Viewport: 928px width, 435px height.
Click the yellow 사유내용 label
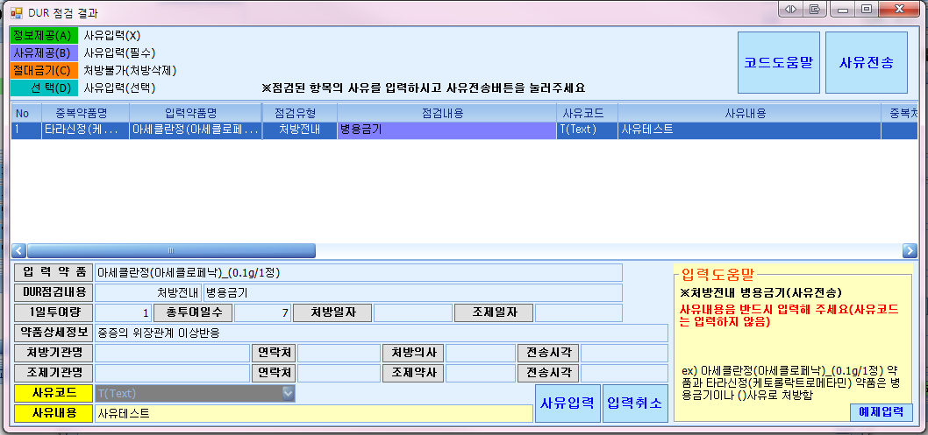click(54, 413)
